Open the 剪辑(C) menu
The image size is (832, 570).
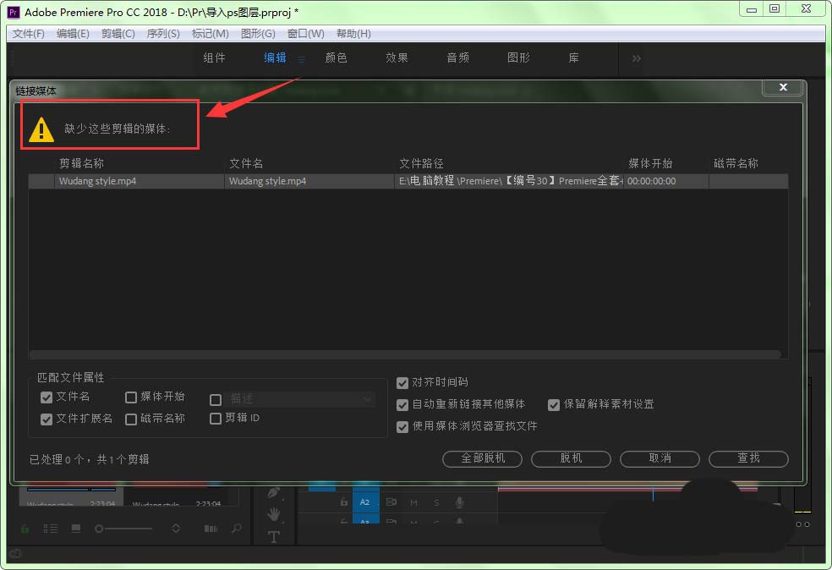(x=118, y=34)
